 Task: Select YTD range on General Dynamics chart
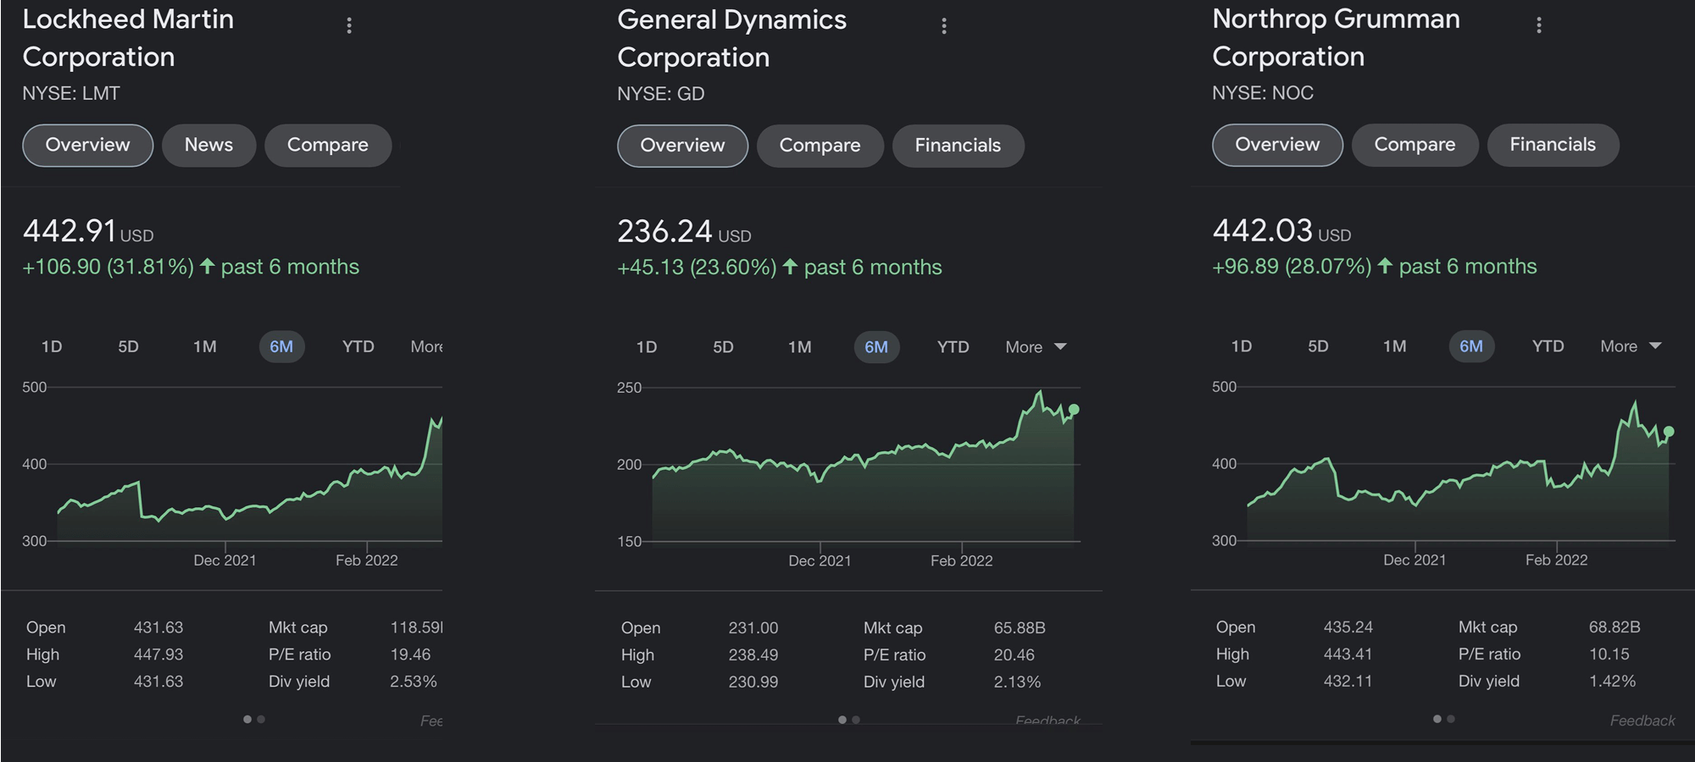click(953, 347)
